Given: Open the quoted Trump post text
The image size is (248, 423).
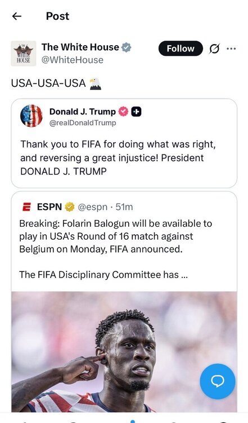Looking at the screenshot, I should pos(118,158).
